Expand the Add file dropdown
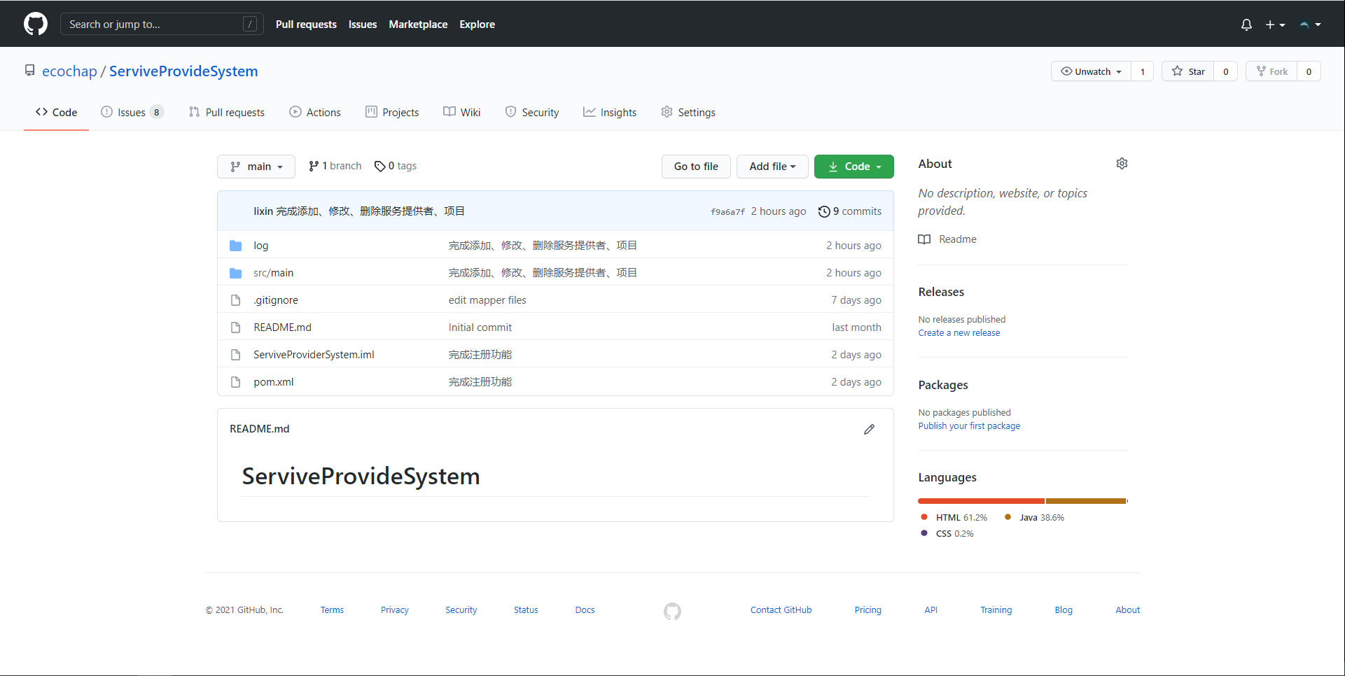Screen dimensions: 1345x676 click(x=772, y=167)
